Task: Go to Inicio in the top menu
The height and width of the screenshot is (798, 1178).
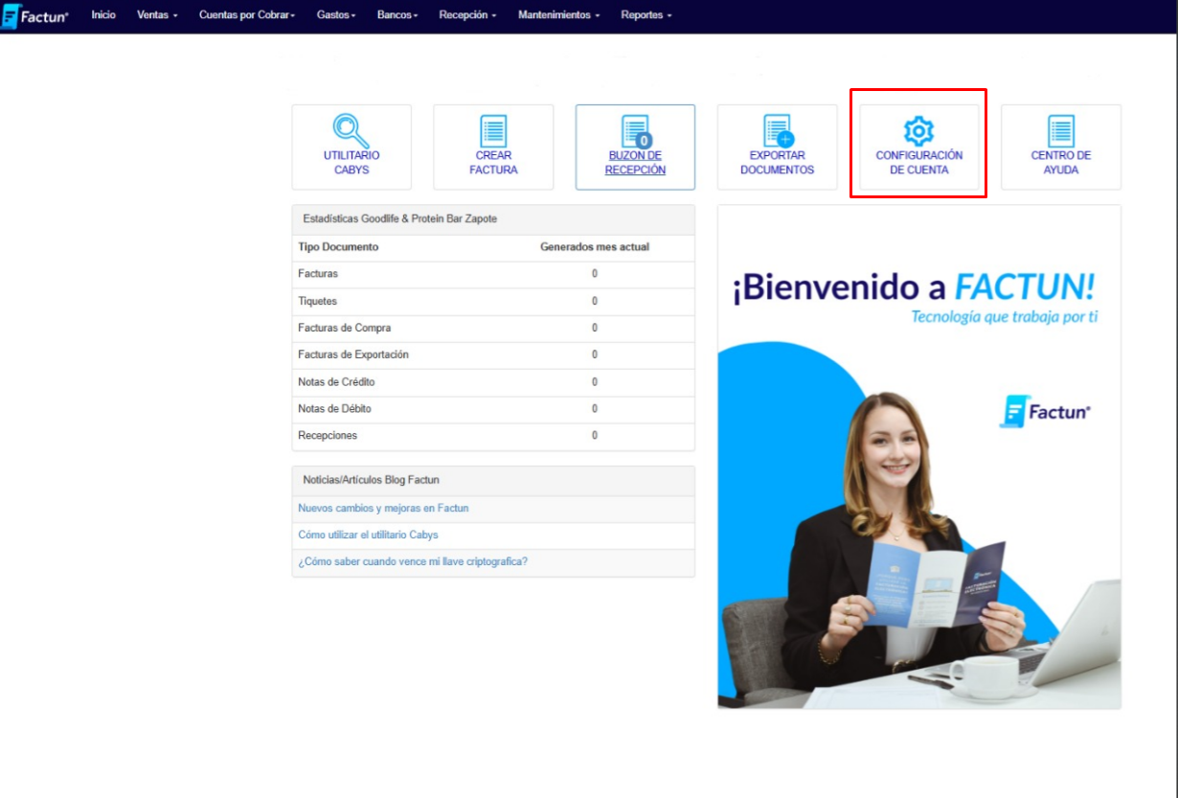Action: [103, 15]
